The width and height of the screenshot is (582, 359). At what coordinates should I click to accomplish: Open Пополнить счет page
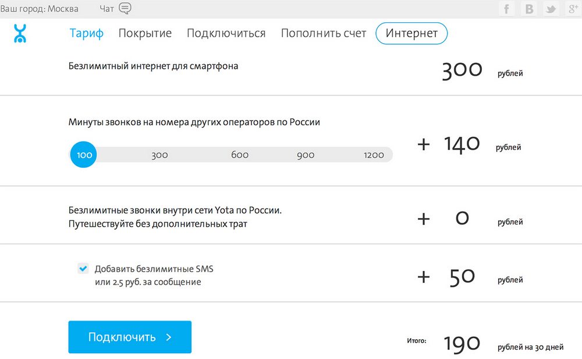pyautogui.click(x=324, y=33)
